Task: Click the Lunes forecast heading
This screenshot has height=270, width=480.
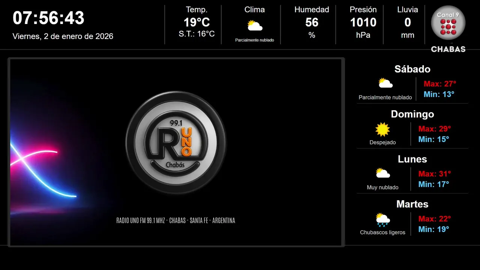Action: (x=412, y=159)
